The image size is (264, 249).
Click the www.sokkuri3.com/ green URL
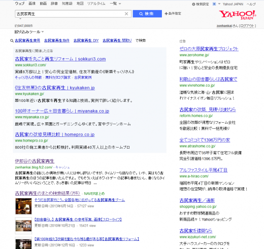[x=30, y=65]
